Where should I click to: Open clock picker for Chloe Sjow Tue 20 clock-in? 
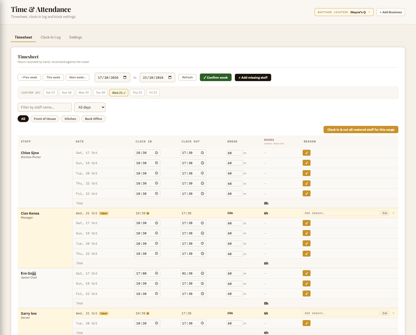(x=156, y=173)
